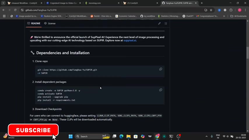Open the ComfyUI Workflows bookmark
Viewport: 249px width, 140px height.
pos(76,16)
